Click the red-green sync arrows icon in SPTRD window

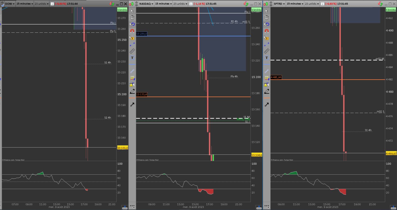point(380,4)
